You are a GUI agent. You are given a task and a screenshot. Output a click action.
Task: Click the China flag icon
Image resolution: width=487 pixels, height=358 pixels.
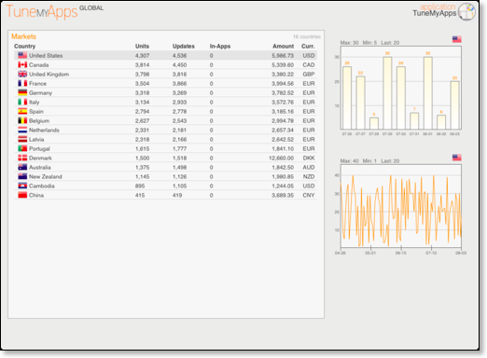(22, 195)
